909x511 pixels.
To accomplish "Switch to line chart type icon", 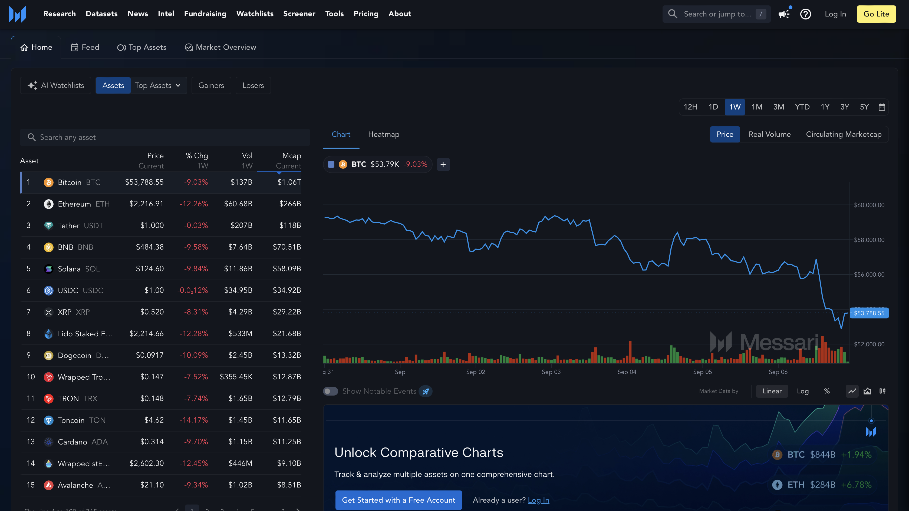I will [x=852, y=391].
